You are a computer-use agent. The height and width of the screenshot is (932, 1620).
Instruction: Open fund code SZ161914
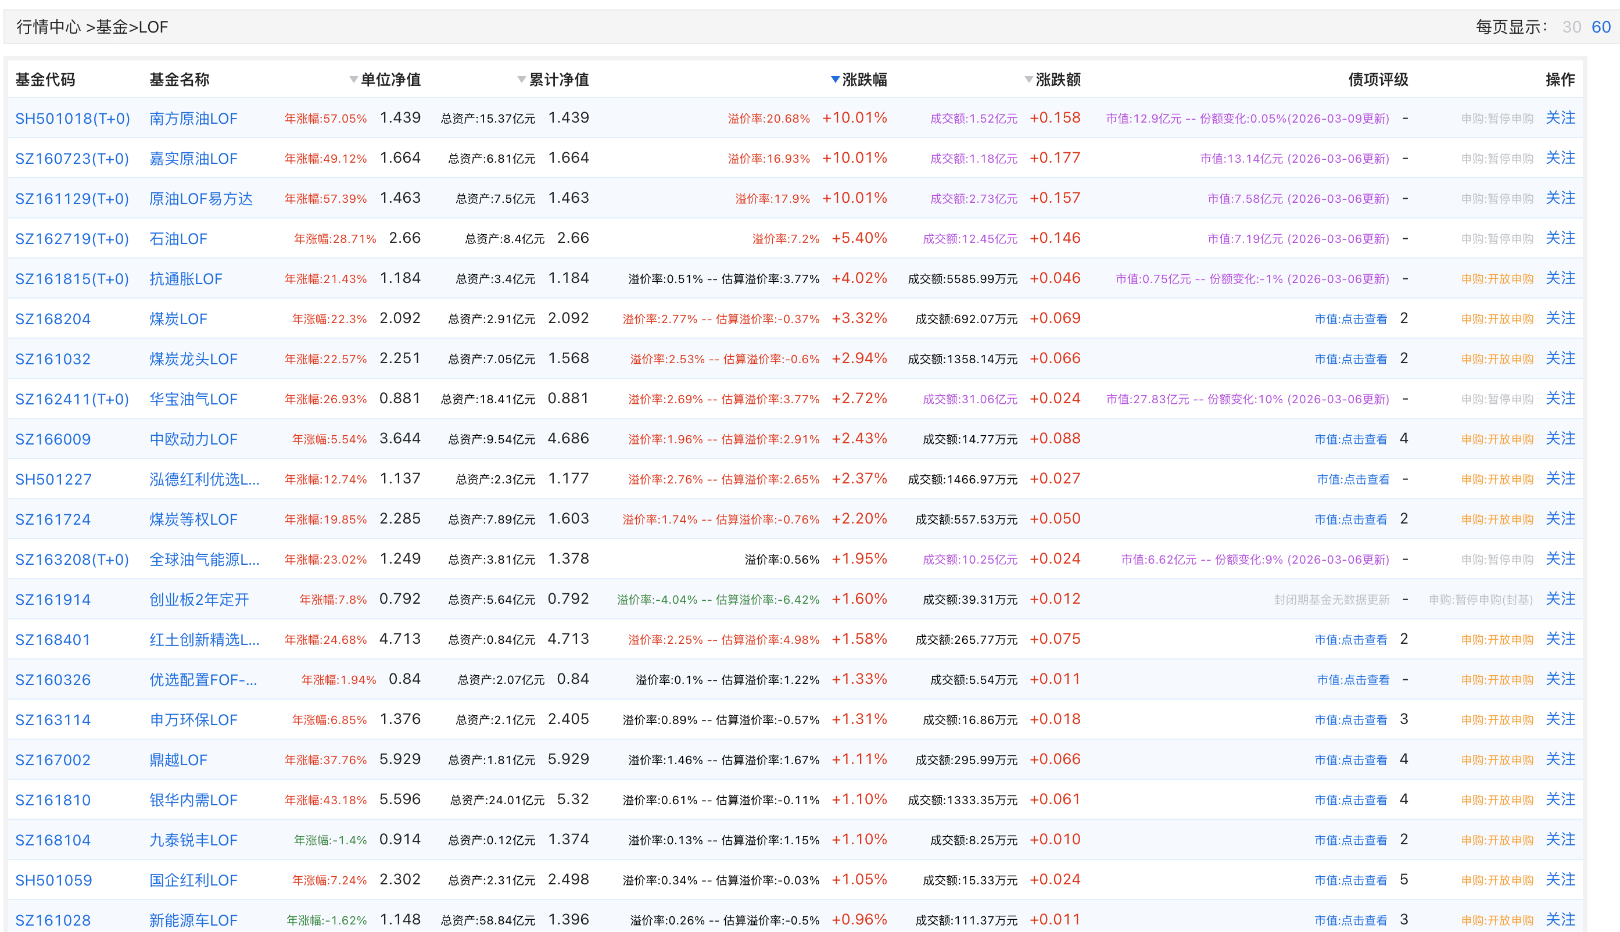(x=52, y=600)
